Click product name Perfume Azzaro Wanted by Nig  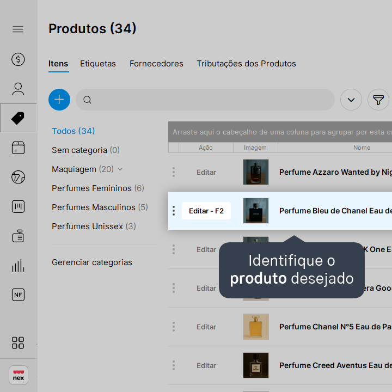[x=335, y=172]
